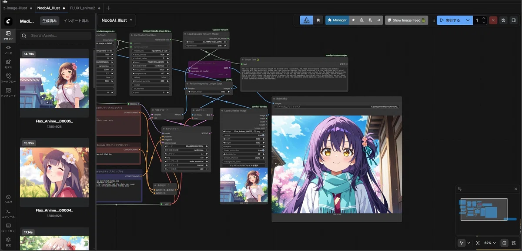Open the モデル (Models) sidebar panel
522x251 pixels.
point(8,64)
